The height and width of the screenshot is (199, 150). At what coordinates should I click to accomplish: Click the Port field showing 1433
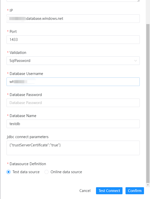point(73,40)
